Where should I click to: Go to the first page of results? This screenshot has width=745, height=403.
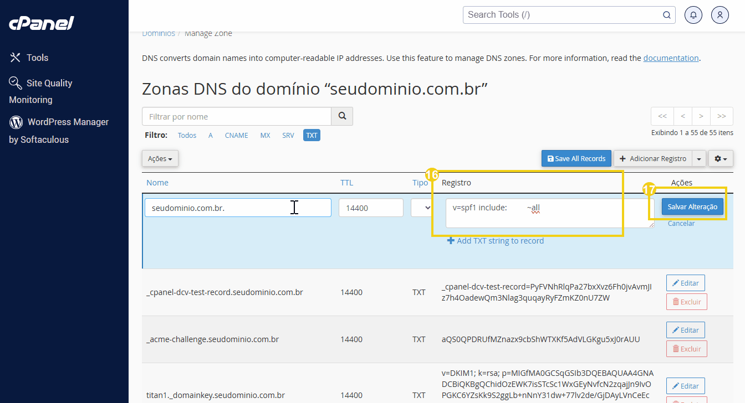click(x=662, y=116)
